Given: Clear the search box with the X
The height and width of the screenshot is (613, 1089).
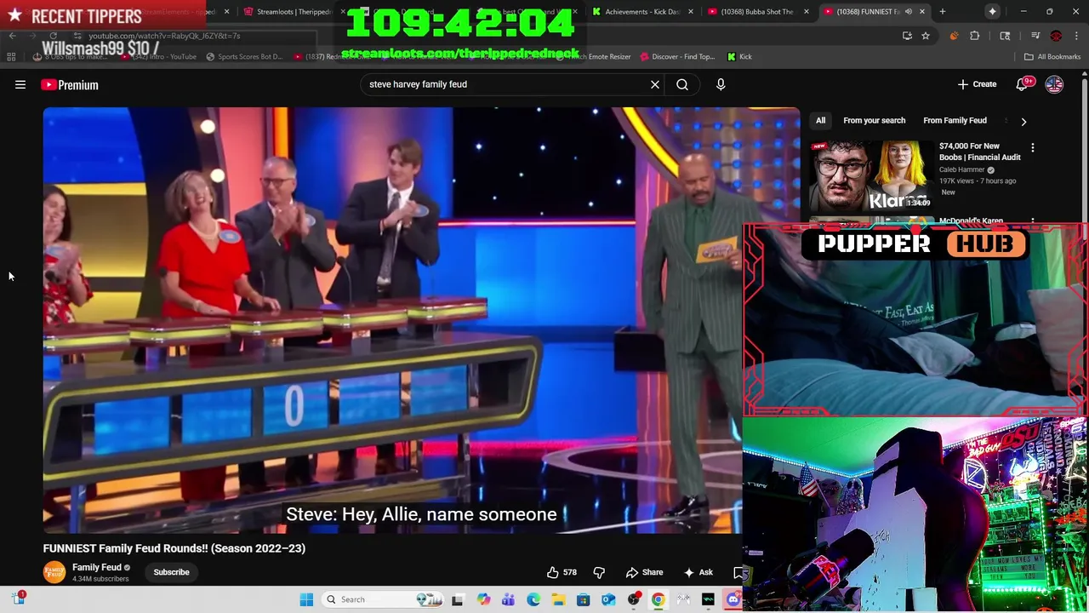Looking at the screenshot, I should point(655,84).
